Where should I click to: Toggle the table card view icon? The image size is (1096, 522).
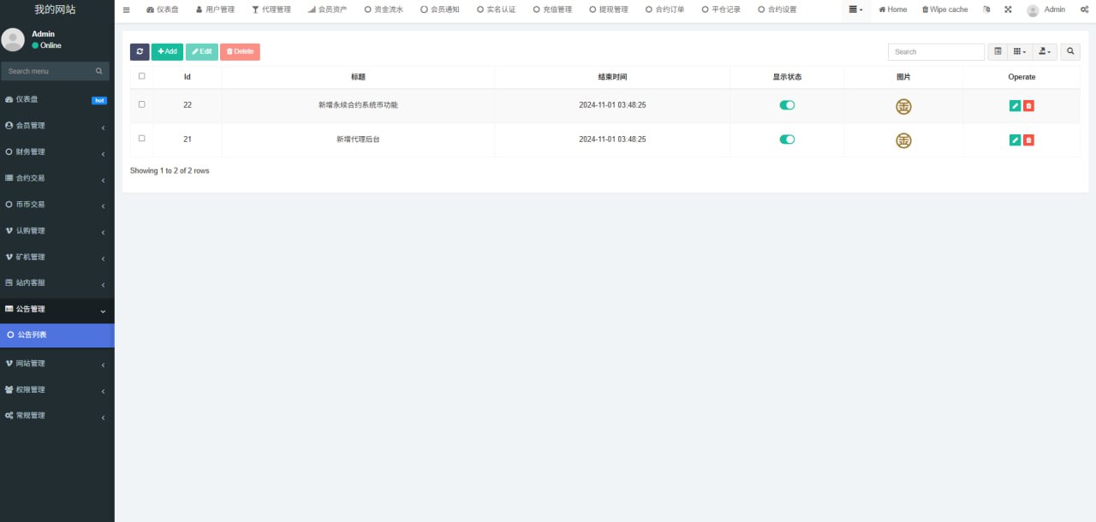click(998, 51)
